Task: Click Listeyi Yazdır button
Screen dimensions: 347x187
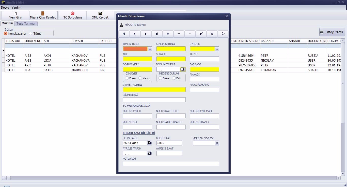Action: [332, 32]
